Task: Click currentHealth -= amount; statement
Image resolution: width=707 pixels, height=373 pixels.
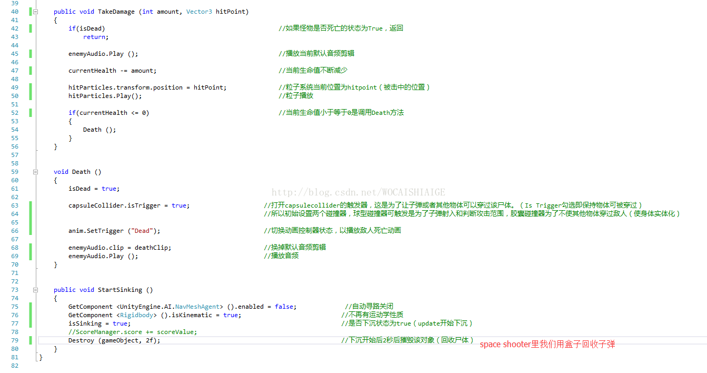Action: pyautogui.click(x=113, y=71)
